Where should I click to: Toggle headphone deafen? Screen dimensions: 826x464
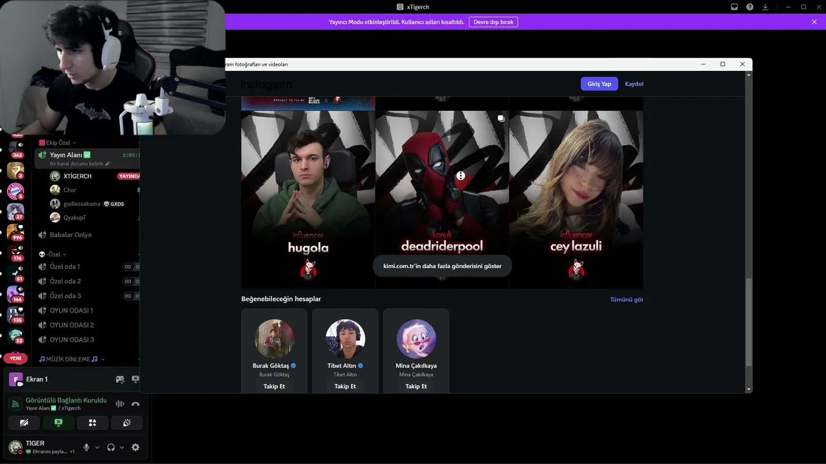[111, 447]
